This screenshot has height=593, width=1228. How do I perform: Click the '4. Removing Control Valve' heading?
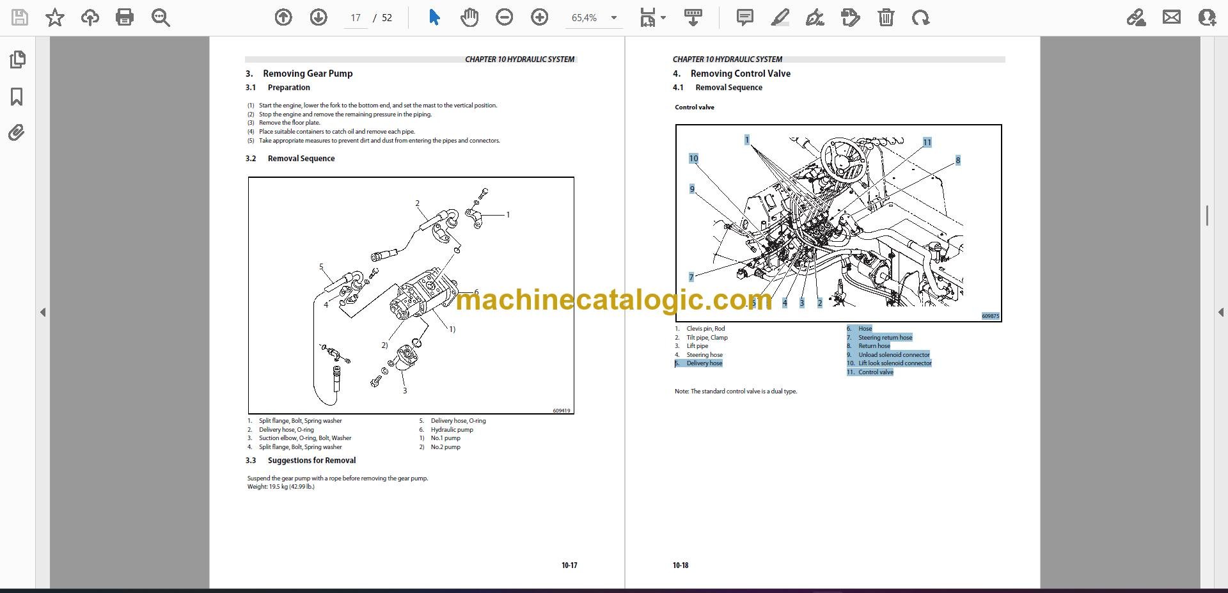pos(732,74)
